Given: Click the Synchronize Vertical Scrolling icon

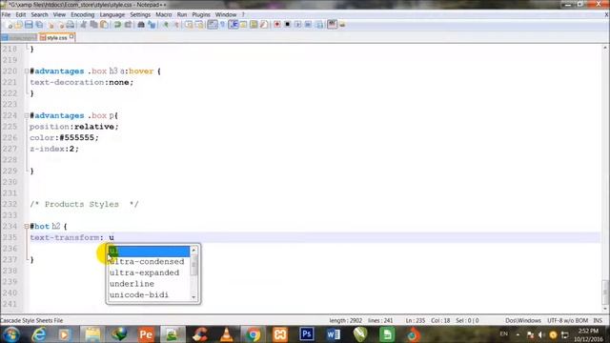Looking at the screenshot, I should [189, 25].
